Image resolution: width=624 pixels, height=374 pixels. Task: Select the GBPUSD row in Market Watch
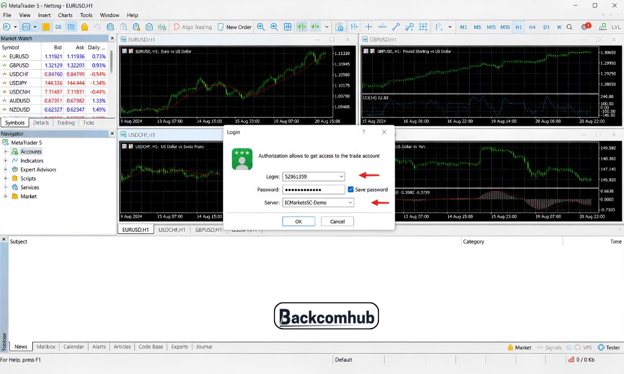point(54,65)
